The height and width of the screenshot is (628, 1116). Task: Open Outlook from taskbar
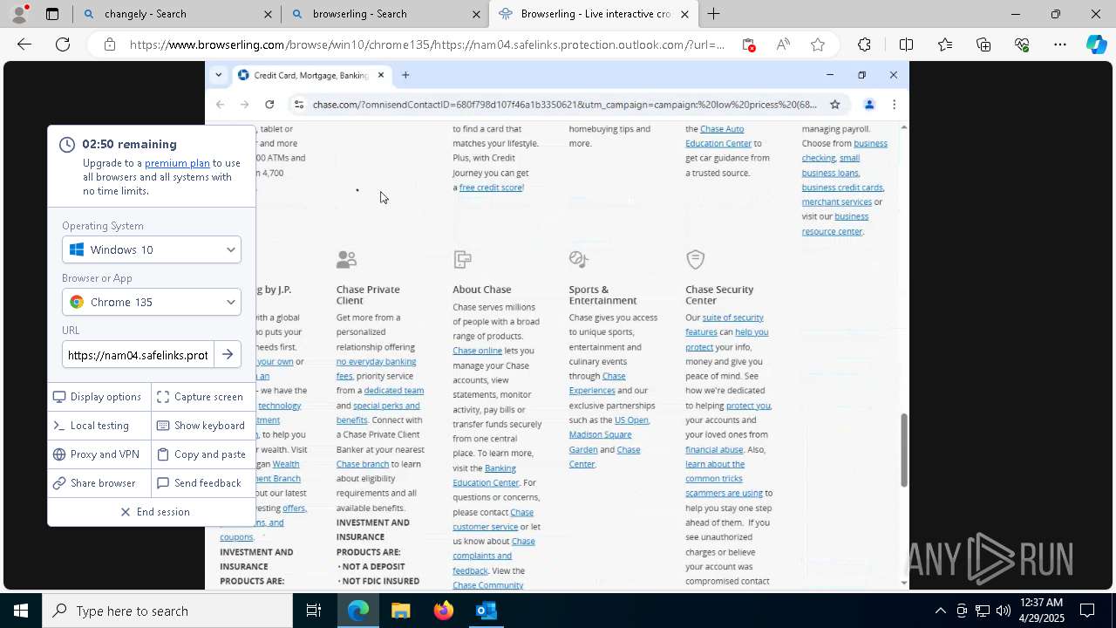click(x=486, y=611)
